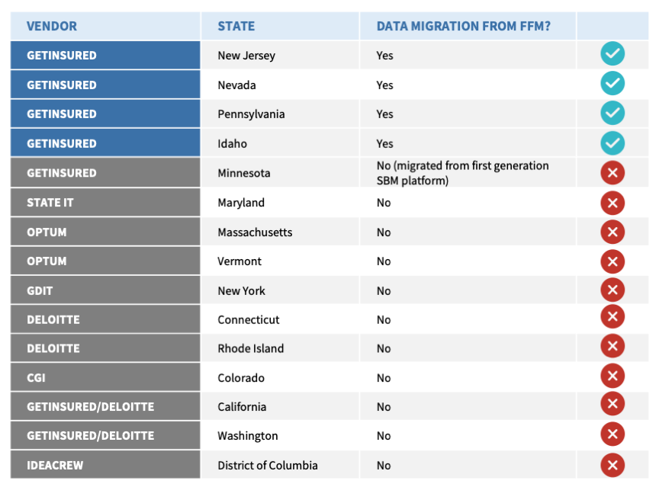
Task: Click the teal checkmark icon for New Jersey
Action: (x=612, y=54)
